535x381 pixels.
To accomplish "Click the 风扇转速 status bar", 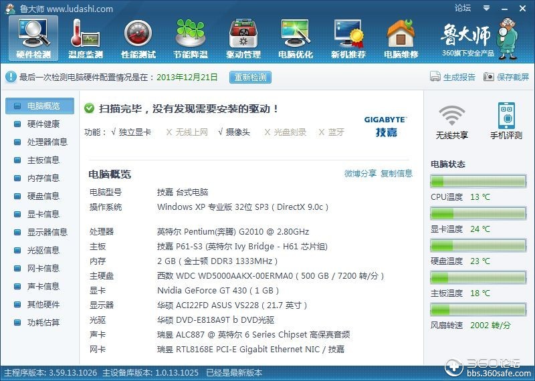I will click(x=478, y=309).
